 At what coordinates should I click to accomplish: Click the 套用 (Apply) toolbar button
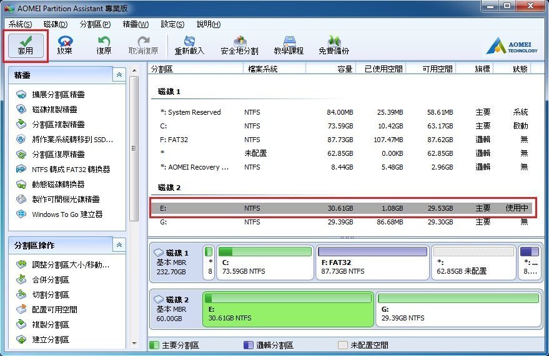click(26, 46)
